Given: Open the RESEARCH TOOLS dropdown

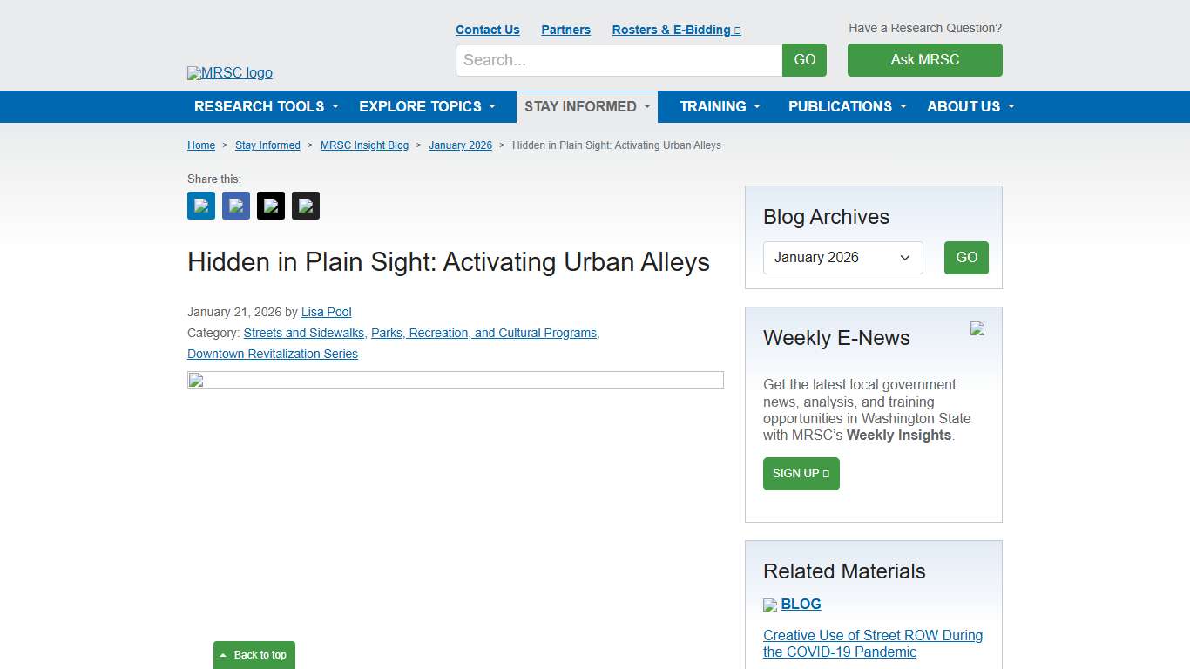Looking at the screenshot, I should (x=264, y=106).
